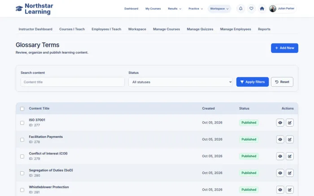Image resolution: width=314 pixels, height=196 pixels.
Task: View the Conflict of Interest (COI) entry
Action: (280, 156)
